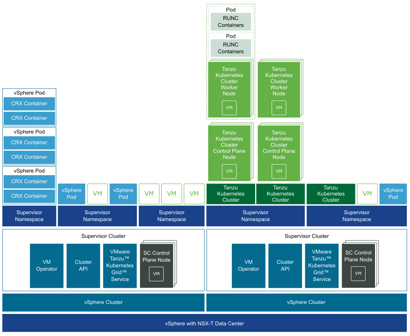Image resolution: width=410 pixels, height=336 pixels.
Task: Select VM box between the two left vSphere Pods
Action: pos(97,194)
